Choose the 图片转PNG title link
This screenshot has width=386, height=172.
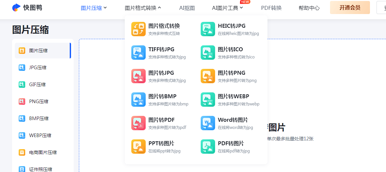232,73
